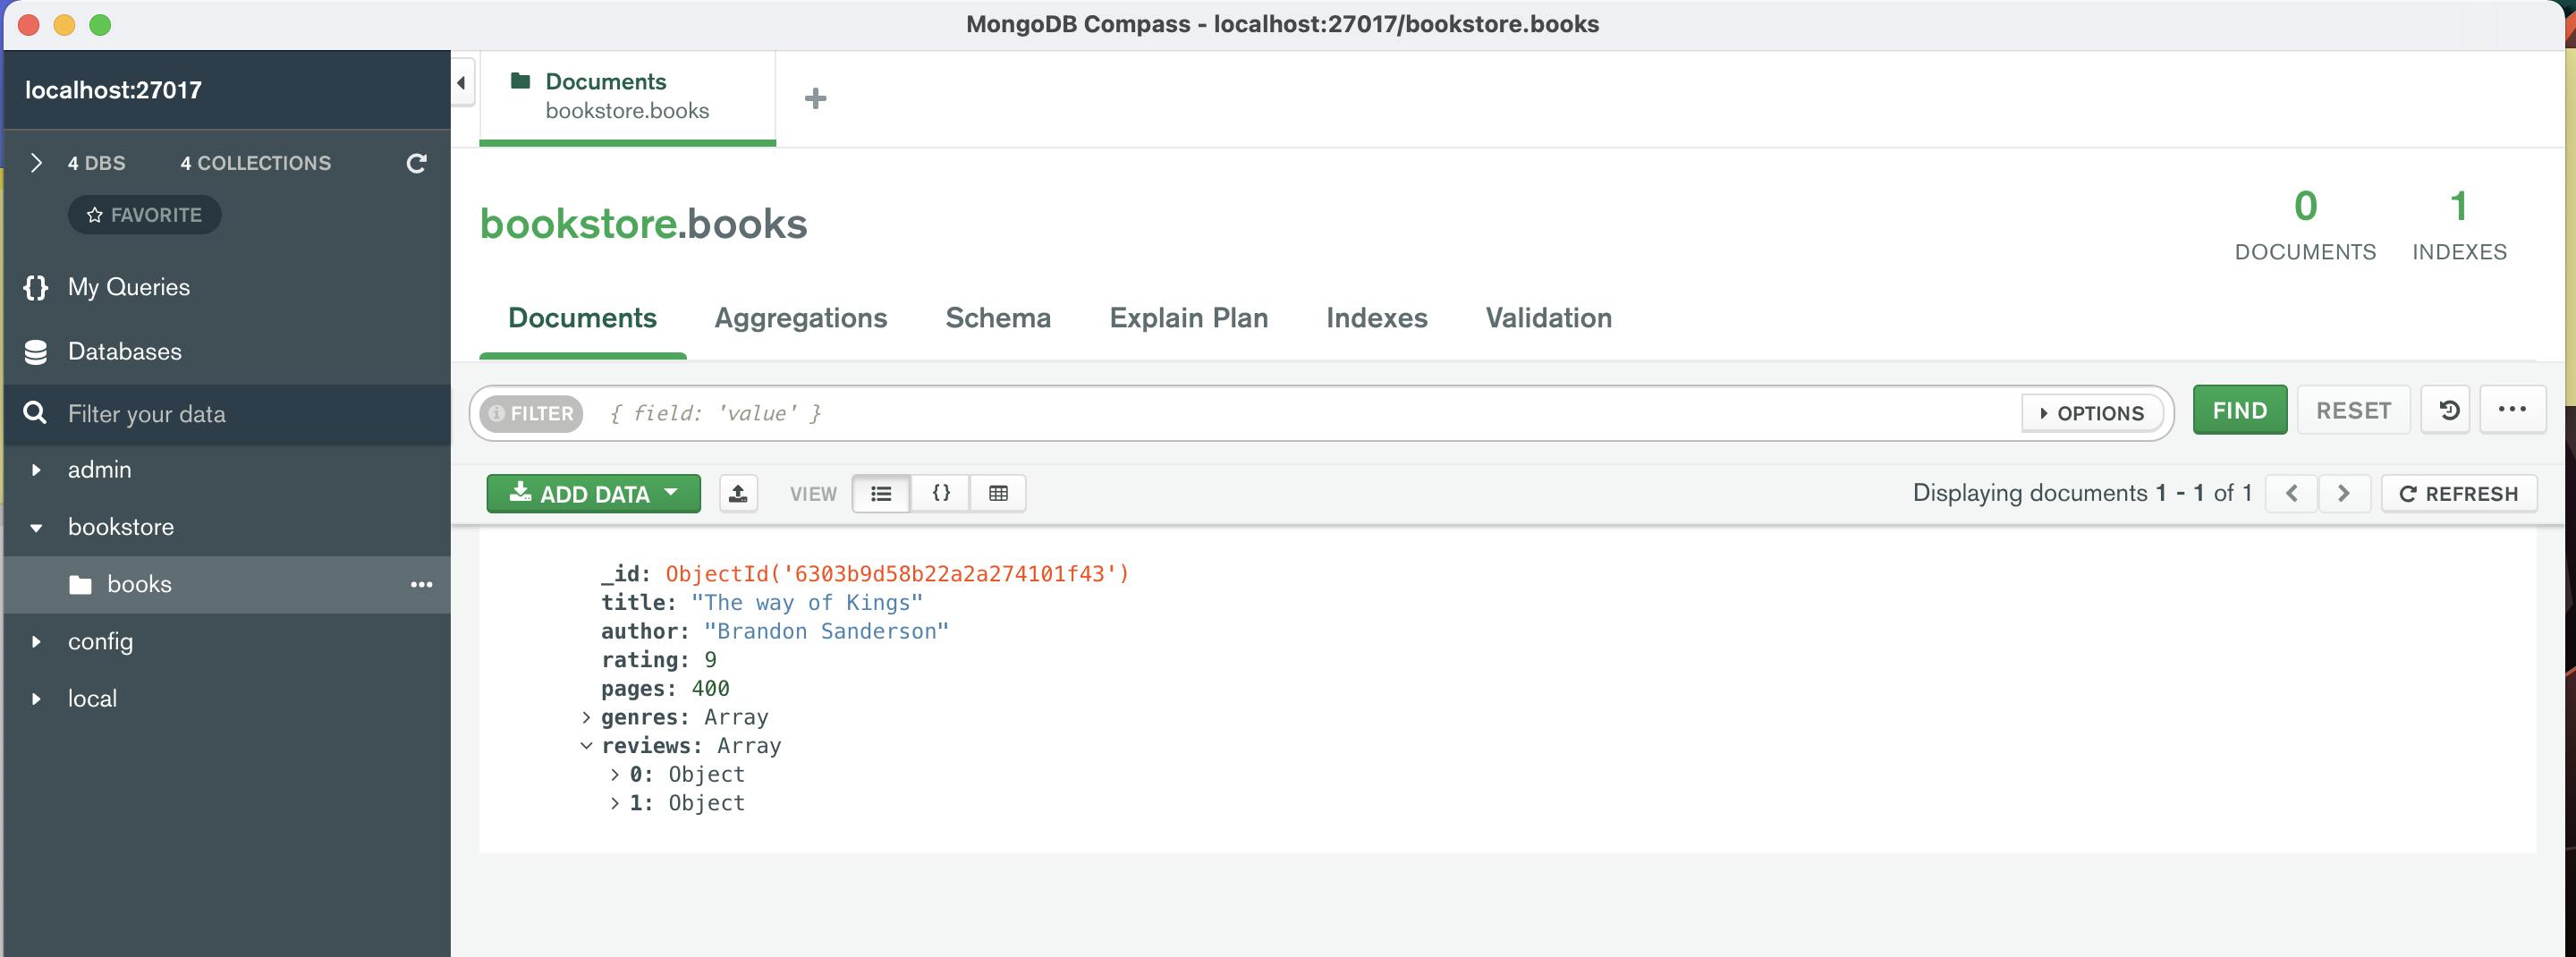Click the 0 DOCUMENTS count
Screen dimensions: 2576x957
click(x=2305, y=226)
